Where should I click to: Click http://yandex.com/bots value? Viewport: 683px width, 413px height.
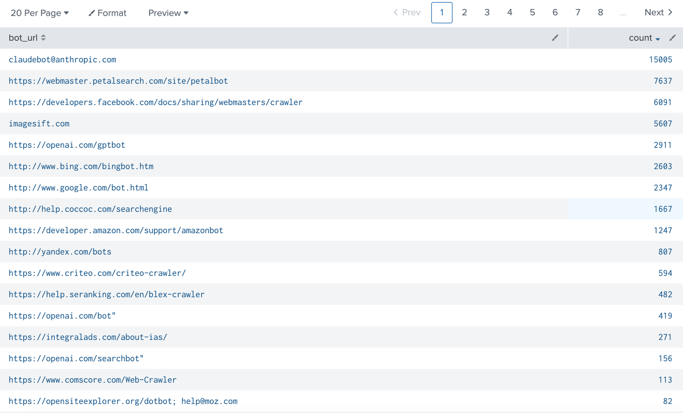click(60, 252)
